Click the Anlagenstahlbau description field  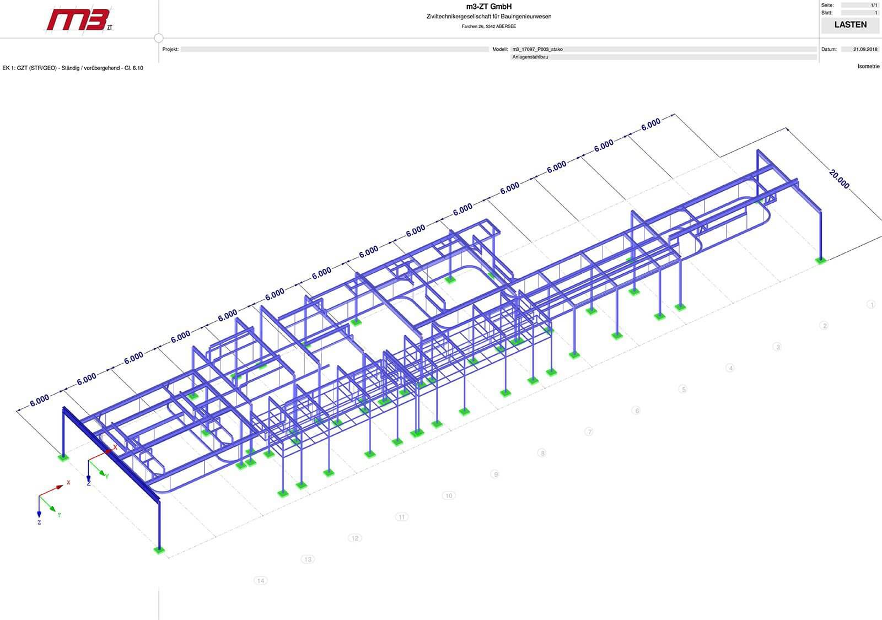pyautogui.click(x=663, y=57)
